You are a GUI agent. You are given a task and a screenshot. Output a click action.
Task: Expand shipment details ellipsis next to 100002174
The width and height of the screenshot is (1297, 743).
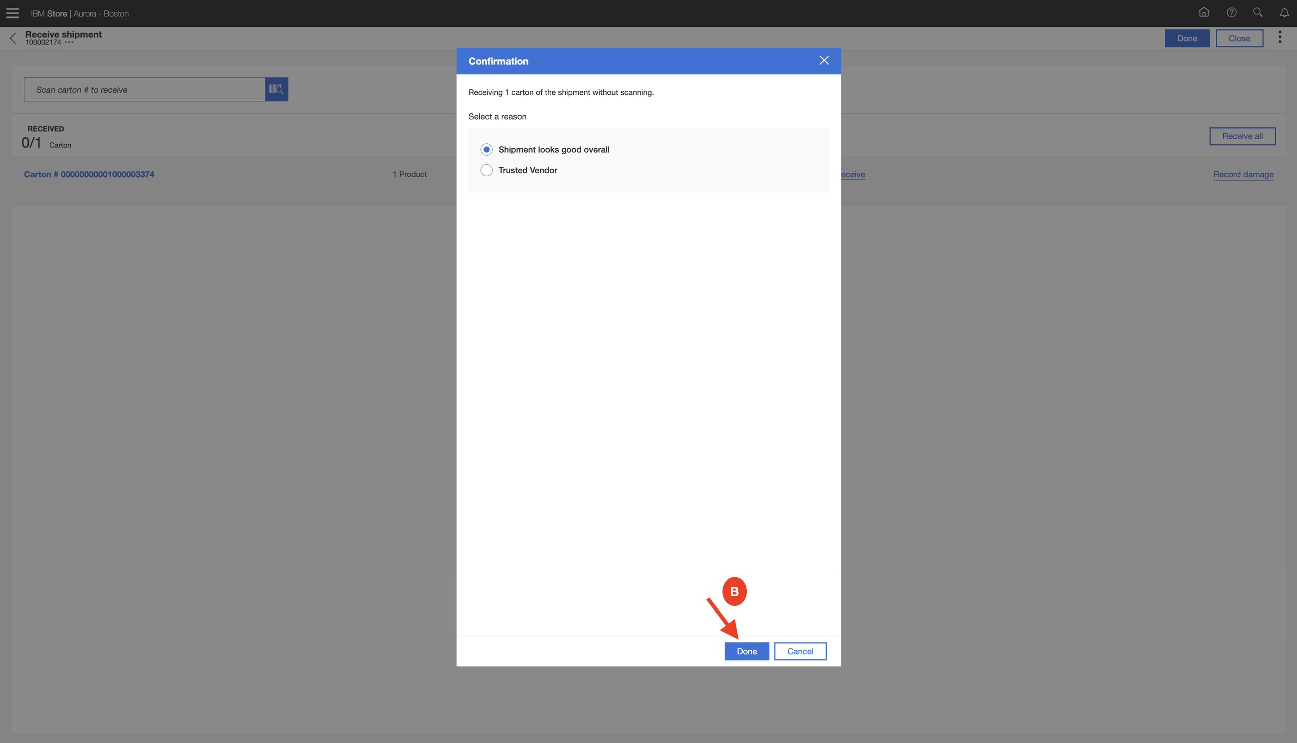click(69, 42)
